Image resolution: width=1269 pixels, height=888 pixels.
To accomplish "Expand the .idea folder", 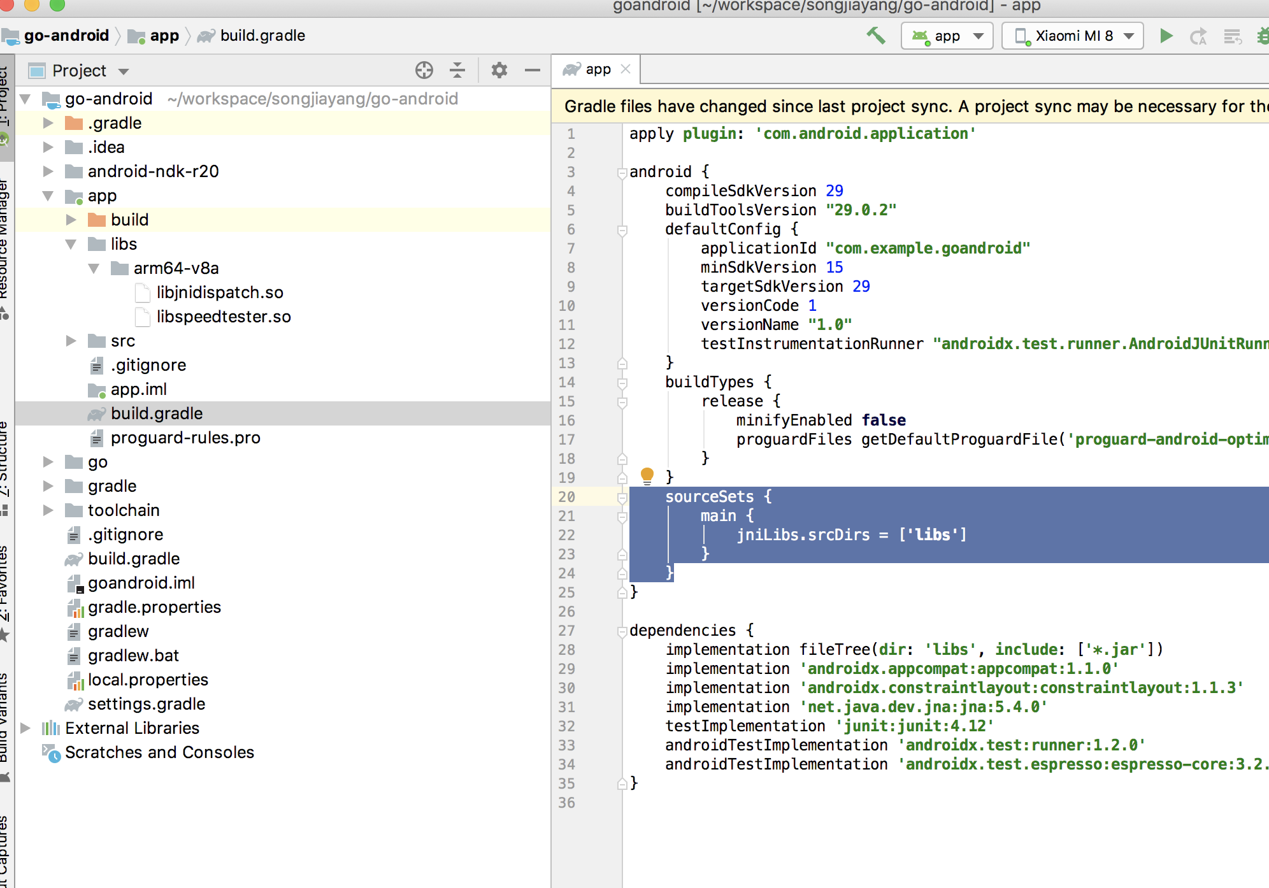I will tap(48, 147).
